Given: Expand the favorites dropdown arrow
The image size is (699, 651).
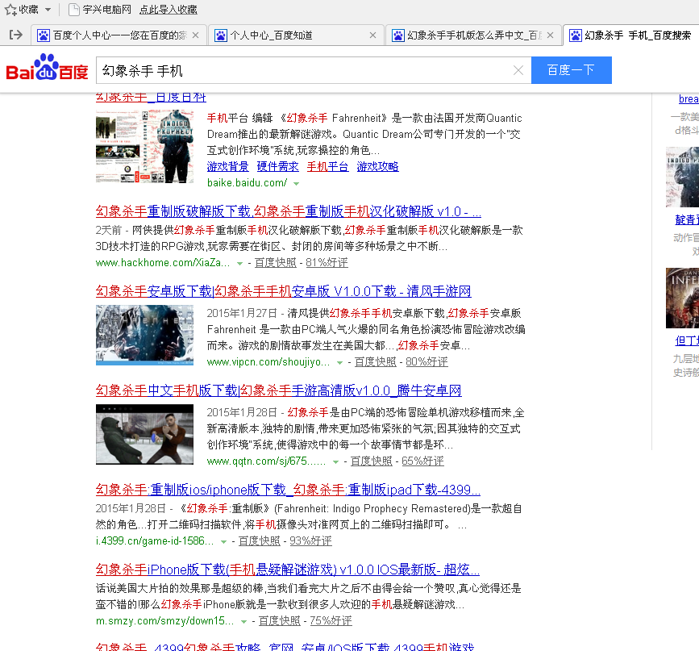Looking at the screenshot, I should coord(48,10).
